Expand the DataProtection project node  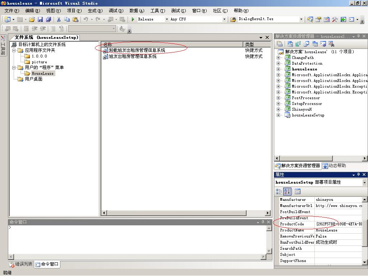[x=278, y=63]
